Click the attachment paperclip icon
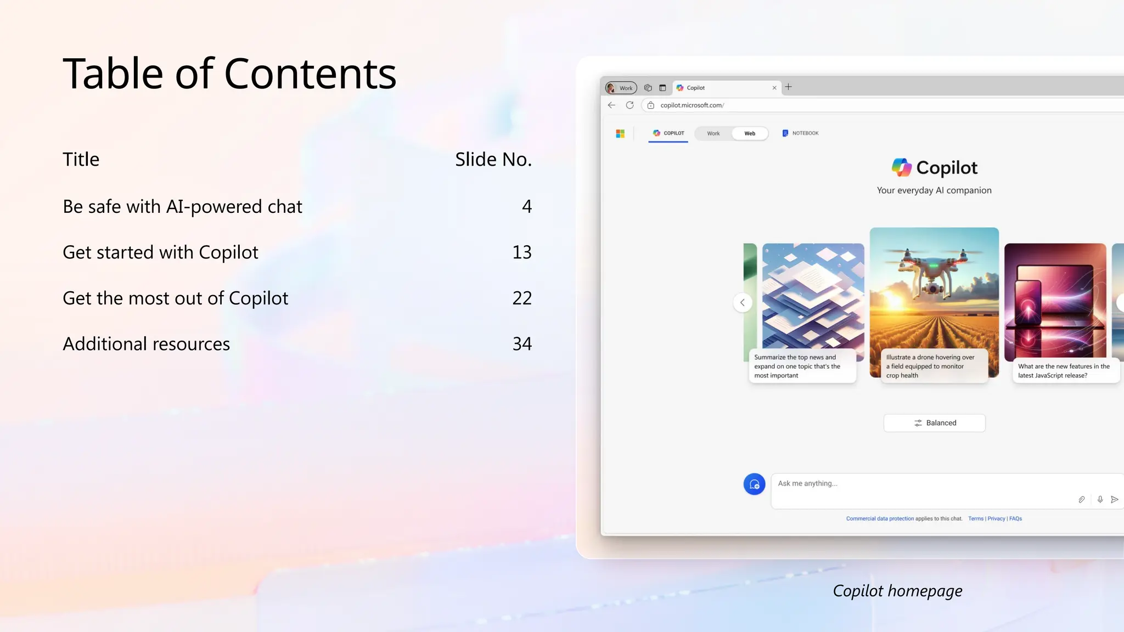Screen dimensions: 1124x632 point(1081,499)
